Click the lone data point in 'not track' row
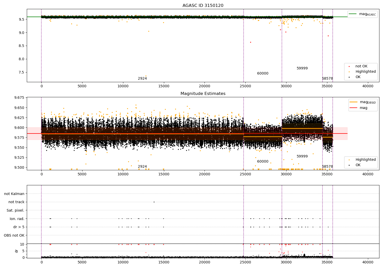This screenshot has height=268, width=383. (154, 202)
